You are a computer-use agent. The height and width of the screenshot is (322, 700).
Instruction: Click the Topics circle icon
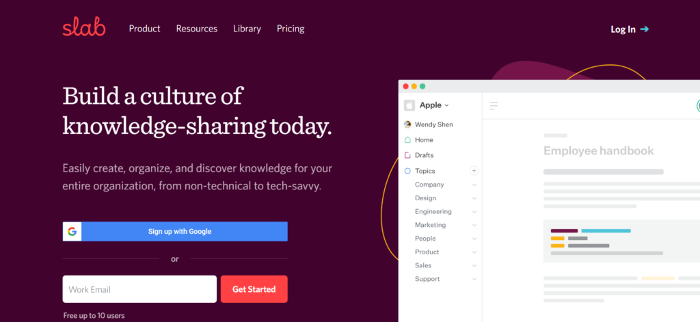coord(407,171)
